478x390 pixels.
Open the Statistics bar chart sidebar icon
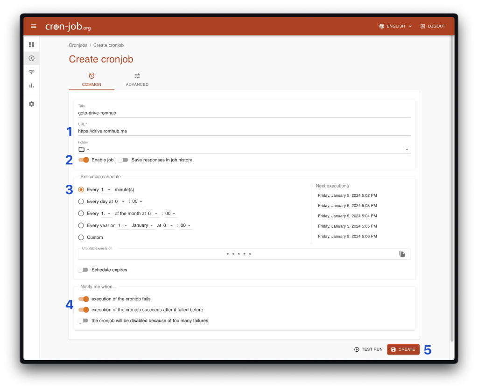tap(31, 85)
